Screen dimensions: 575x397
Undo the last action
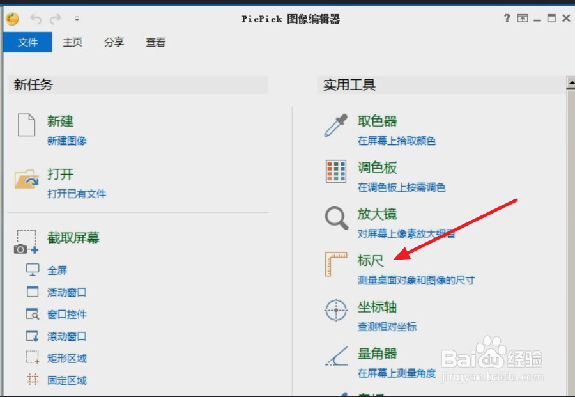pyautogui.click(x=36, y=19)
